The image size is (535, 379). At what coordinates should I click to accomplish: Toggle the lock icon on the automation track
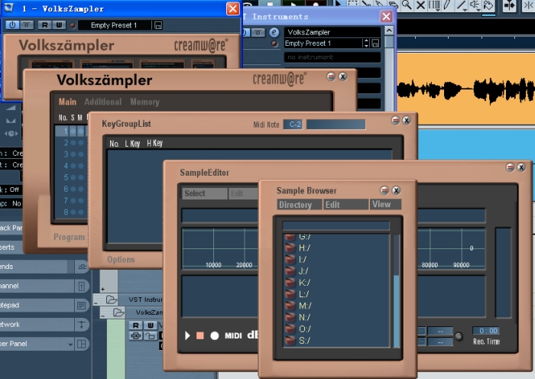pyautogui.click(x=150, y=336)
